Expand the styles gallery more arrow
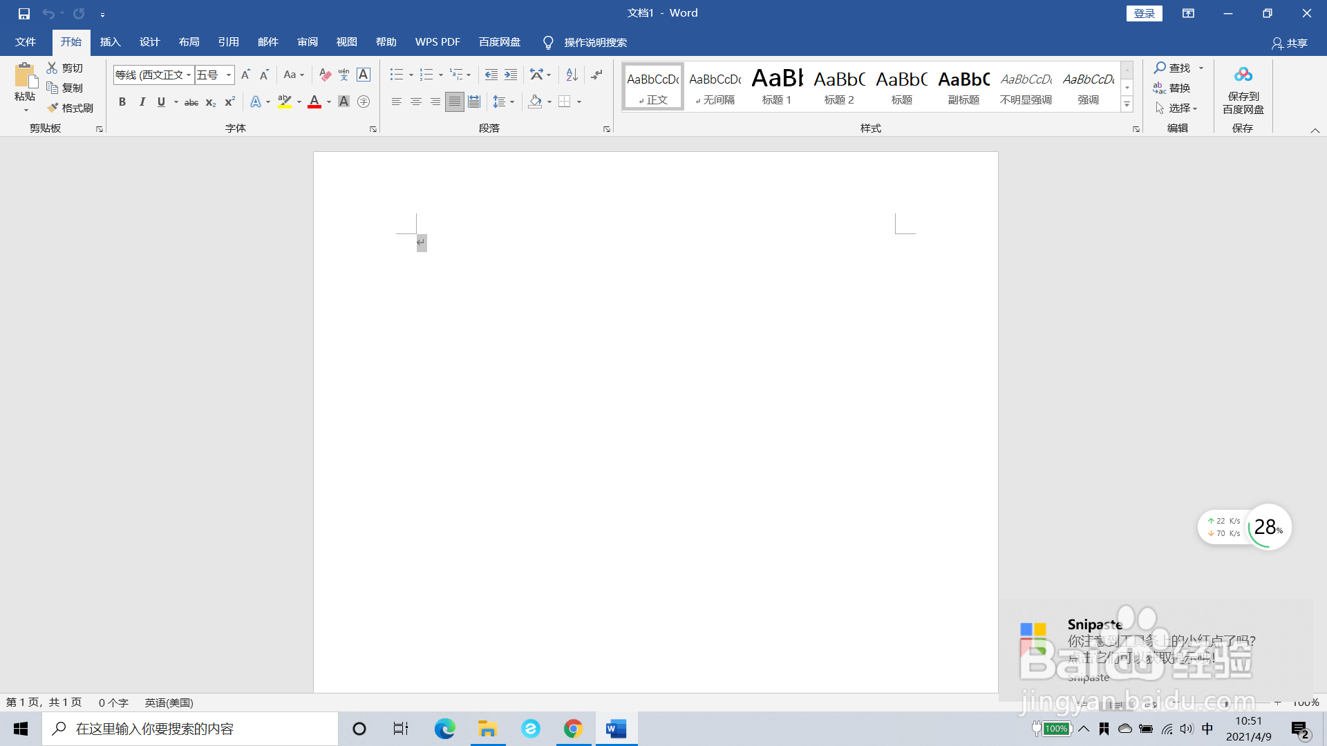1327x746 pixels. point(1127,105)
